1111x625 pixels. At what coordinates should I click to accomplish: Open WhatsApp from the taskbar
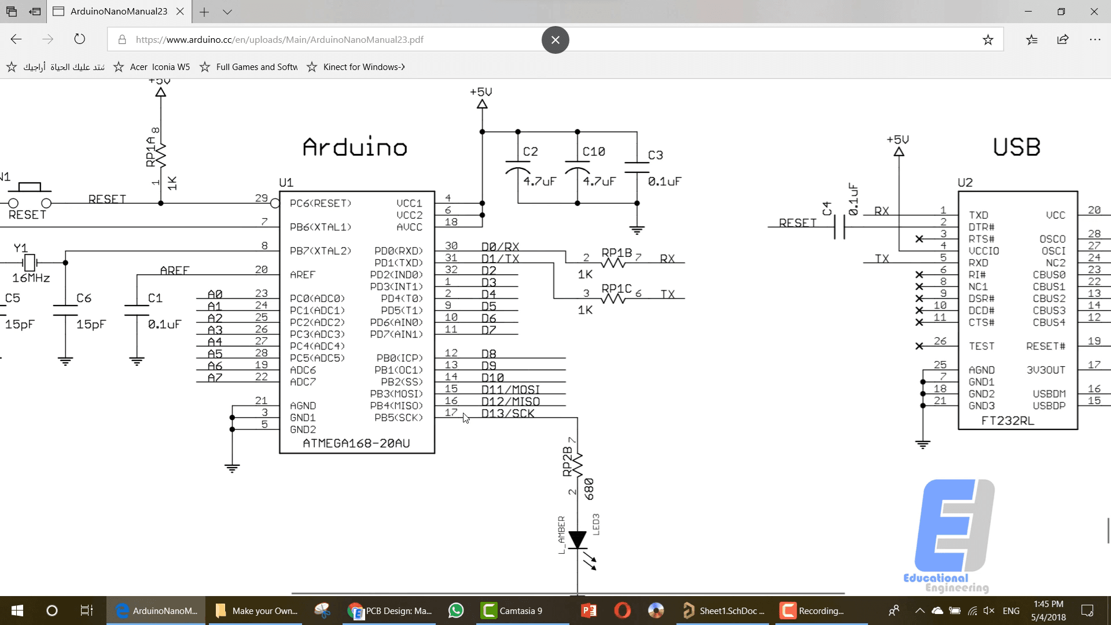point(456,611)
